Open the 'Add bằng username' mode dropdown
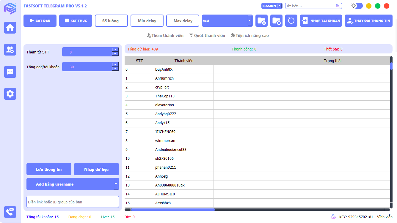Viewport: 397px width, 223px height. pos(116,184)
